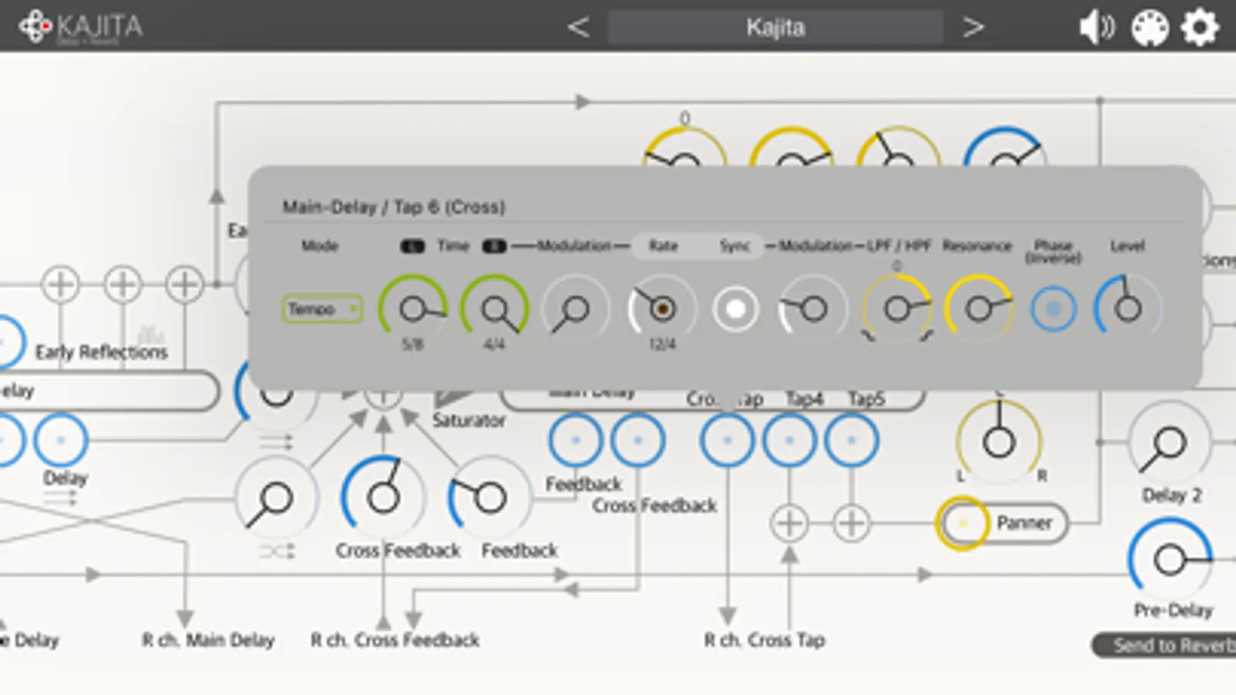
Task: Toggle the Delay enable circle
Action: [60, 440]
